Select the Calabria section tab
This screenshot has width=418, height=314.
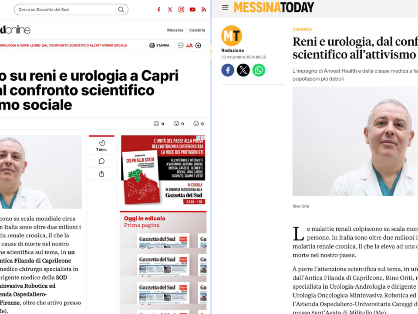[x=197, y=30]
